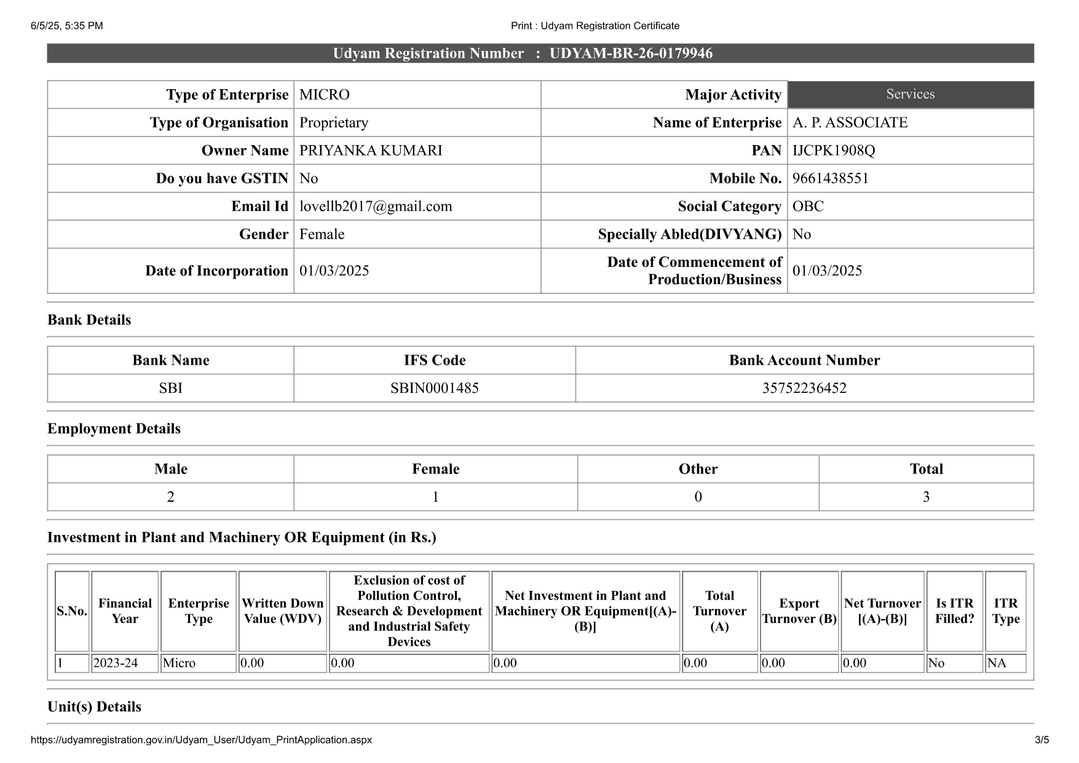
Task: Click the enterprise name A. P. ASSOCIATE
Action: coord(850,123)
